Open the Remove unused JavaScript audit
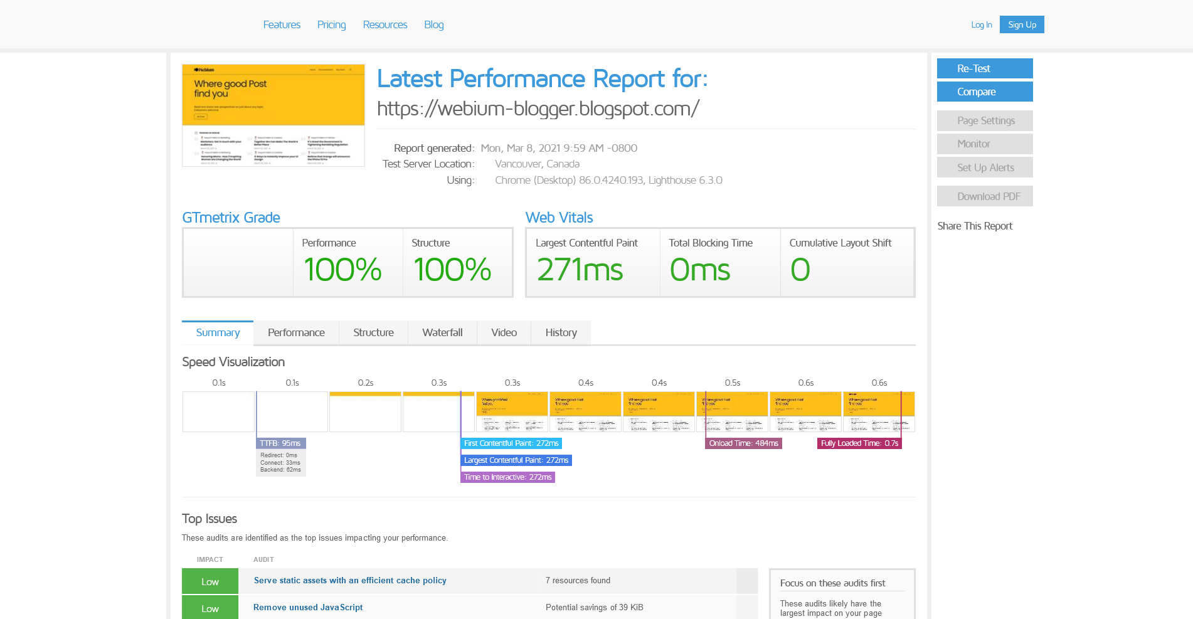The image size is (1193, 619). [307, 607]
